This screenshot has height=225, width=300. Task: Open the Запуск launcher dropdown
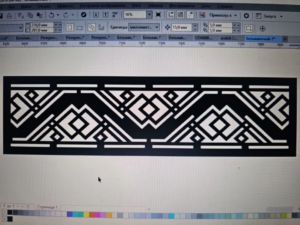pyautogui.click(x=270, y=16)
